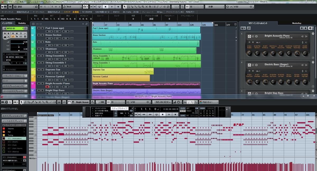Viewport: 317px width, 171px height.
Task: Open the ファイル(F) menu
Action: (x=12, y=2)
